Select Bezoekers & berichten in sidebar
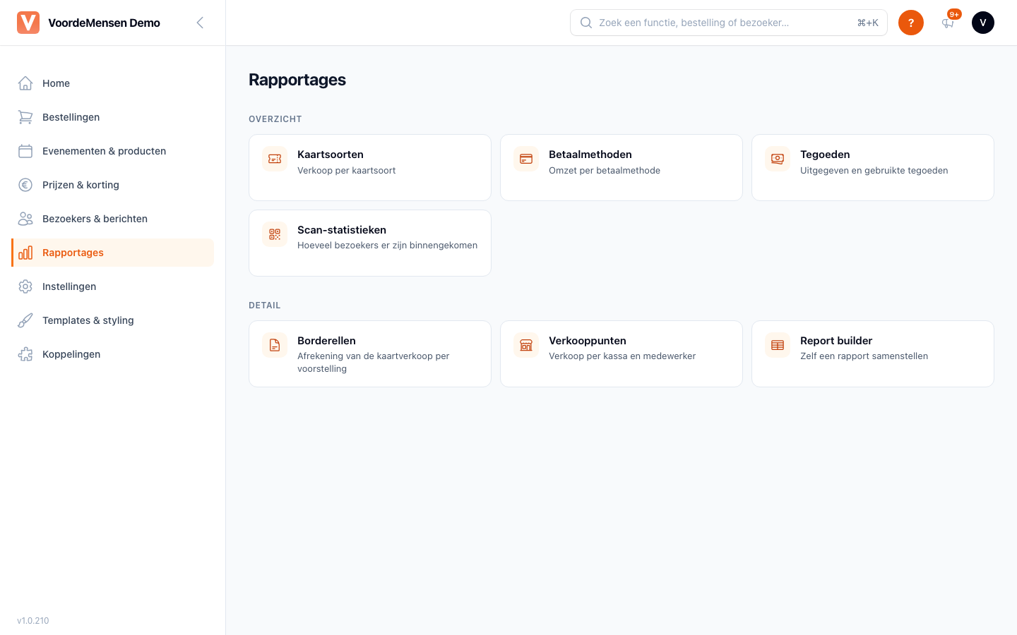 pos(113,219)
